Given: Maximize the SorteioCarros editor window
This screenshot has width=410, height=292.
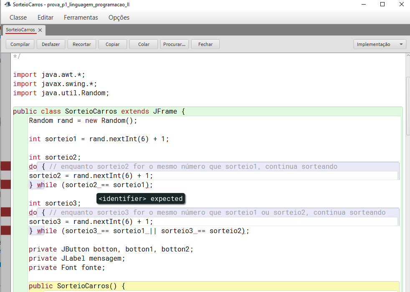Looking at the screenshot, I should tap(382, 5).
